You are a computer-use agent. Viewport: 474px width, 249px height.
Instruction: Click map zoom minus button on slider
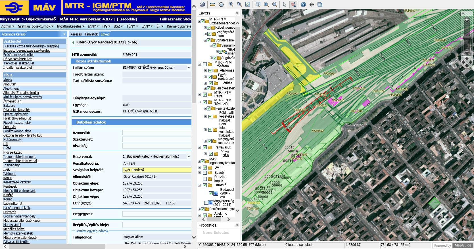click(x=467, y=52)
